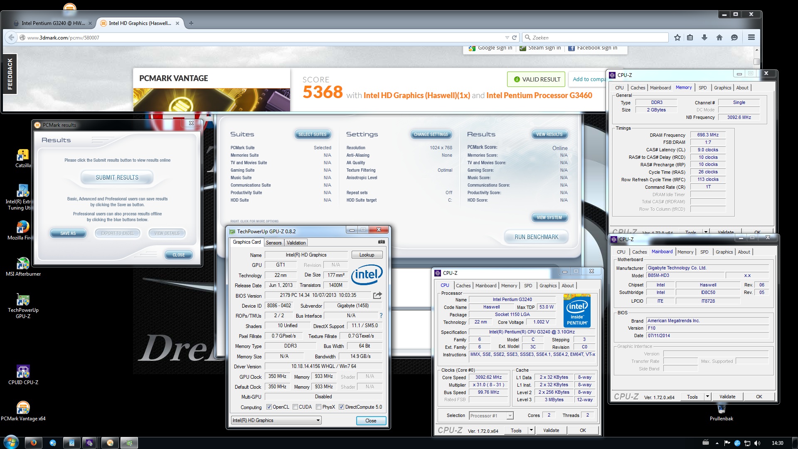Click the Facebook sign in link
Screen dimensions: 798x449
click(x=593, y=48)
